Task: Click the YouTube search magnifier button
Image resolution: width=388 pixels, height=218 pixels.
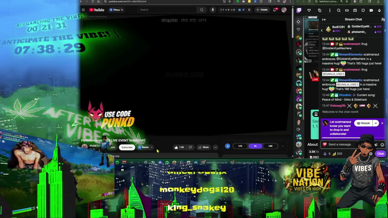Action: [202, 10]
